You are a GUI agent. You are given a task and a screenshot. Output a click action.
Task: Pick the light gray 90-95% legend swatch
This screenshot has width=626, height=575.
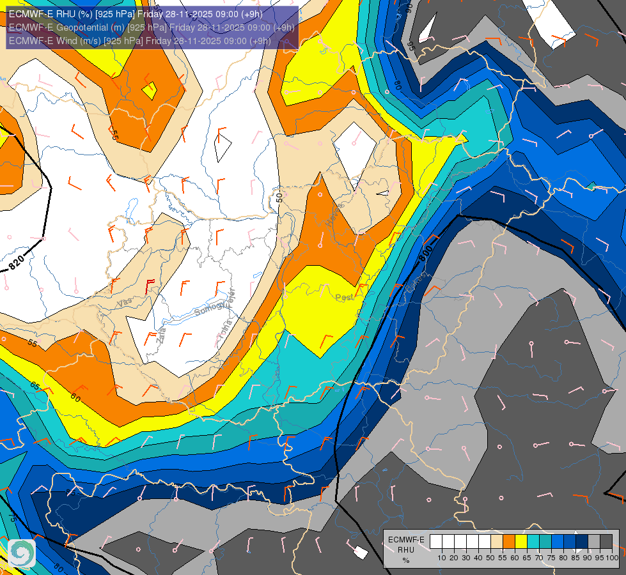click(594, 542)
